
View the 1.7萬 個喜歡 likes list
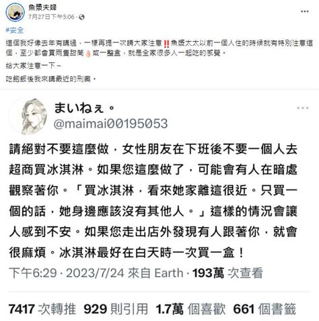(x=191, y=309)
